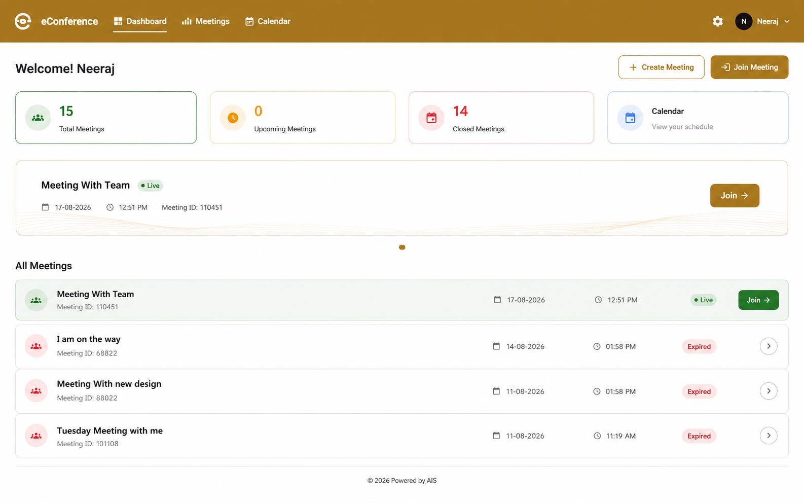Open the Closed Meetings card

click(501, 118)
